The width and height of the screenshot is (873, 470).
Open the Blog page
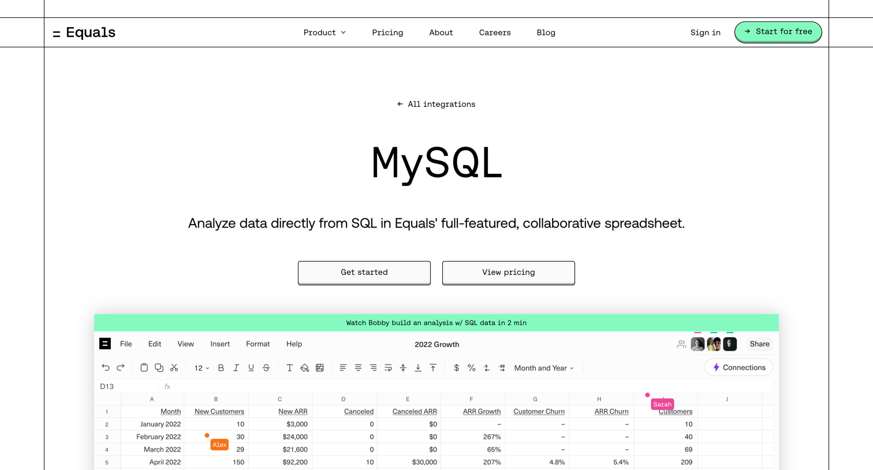546,33
